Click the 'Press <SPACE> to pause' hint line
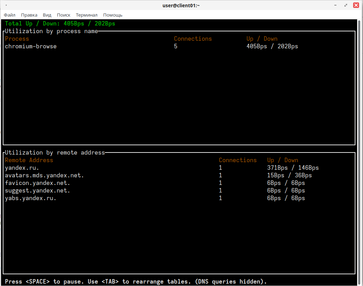Image resolution: width=363 pixels, height=286 pixels. pyautogui.click(x=136, y=282)
